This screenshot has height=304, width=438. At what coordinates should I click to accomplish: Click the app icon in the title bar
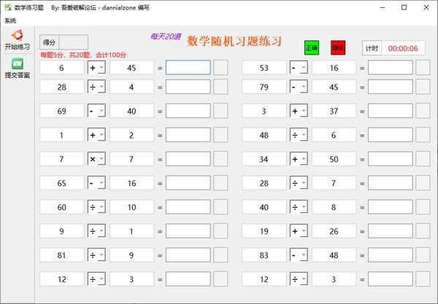coord(8,7)
